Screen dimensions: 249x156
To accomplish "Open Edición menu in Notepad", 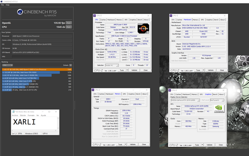I will [x=23, y=115].
